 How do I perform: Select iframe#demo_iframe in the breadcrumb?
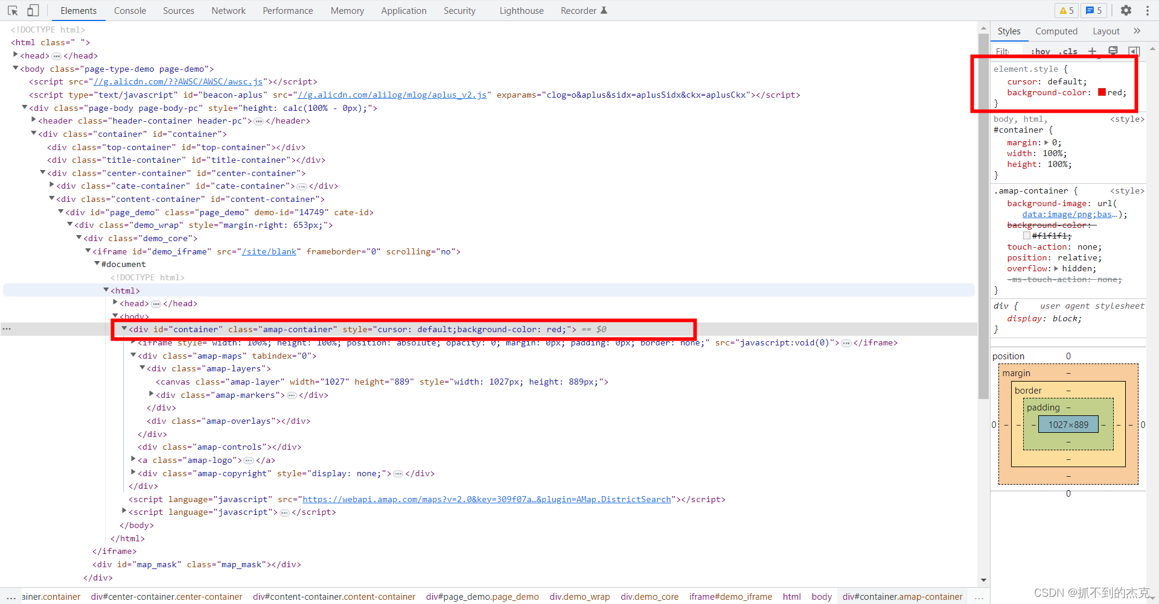(730, 597)
